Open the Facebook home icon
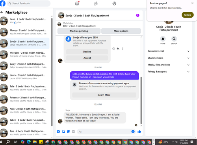This screenshot has width=197, height=145. click(77, 4)
